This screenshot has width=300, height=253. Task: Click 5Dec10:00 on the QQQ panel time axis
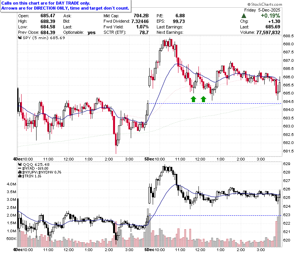pos(154,250)
